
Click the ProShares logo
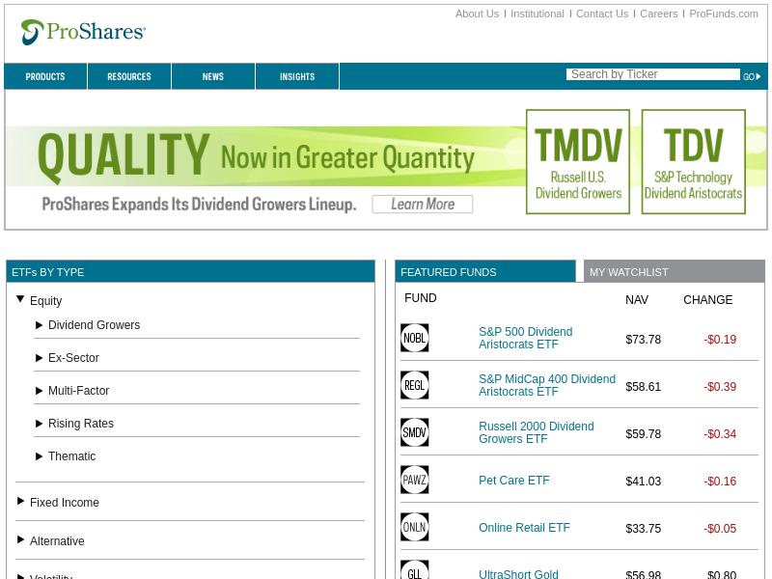pos(83,32)
